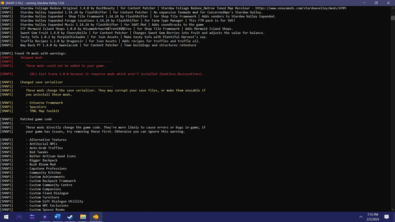The height and width of the screenshot is (222, 395).
Task: Click 'These mods could not be added' line
Action: pos(65,66)
